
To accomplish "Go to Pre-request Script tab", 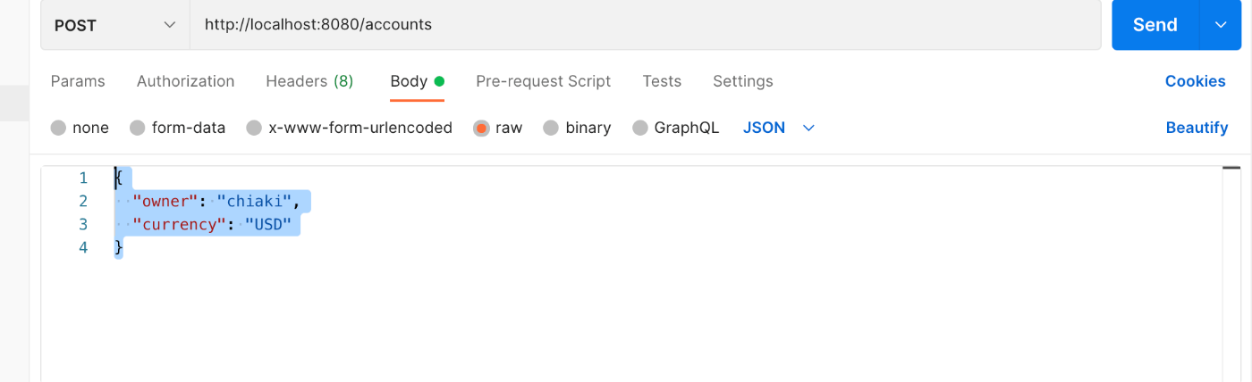I will coord(543,81).
